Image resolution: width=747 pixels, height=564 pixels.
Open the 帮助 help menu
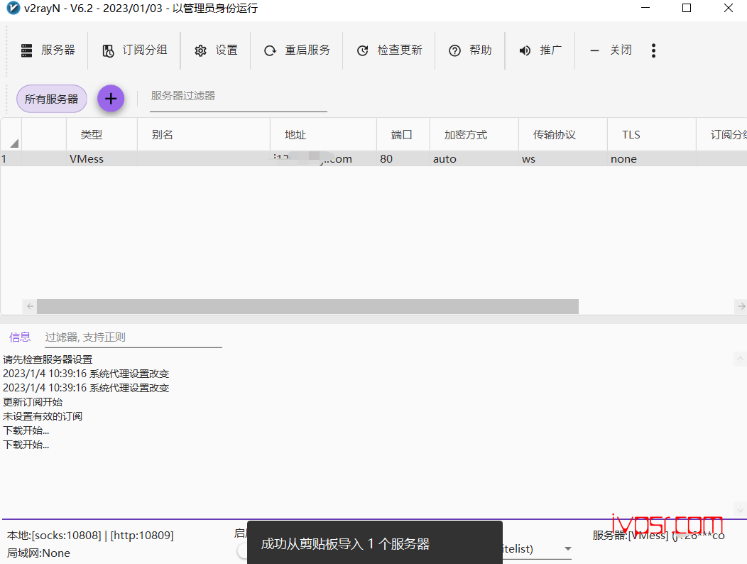tap(470, 50)
